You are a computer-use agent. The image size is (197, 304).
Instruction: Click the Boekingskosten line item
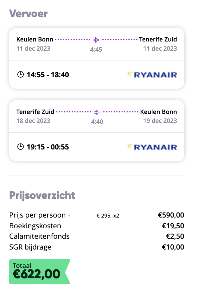click(x=97, y=226)
